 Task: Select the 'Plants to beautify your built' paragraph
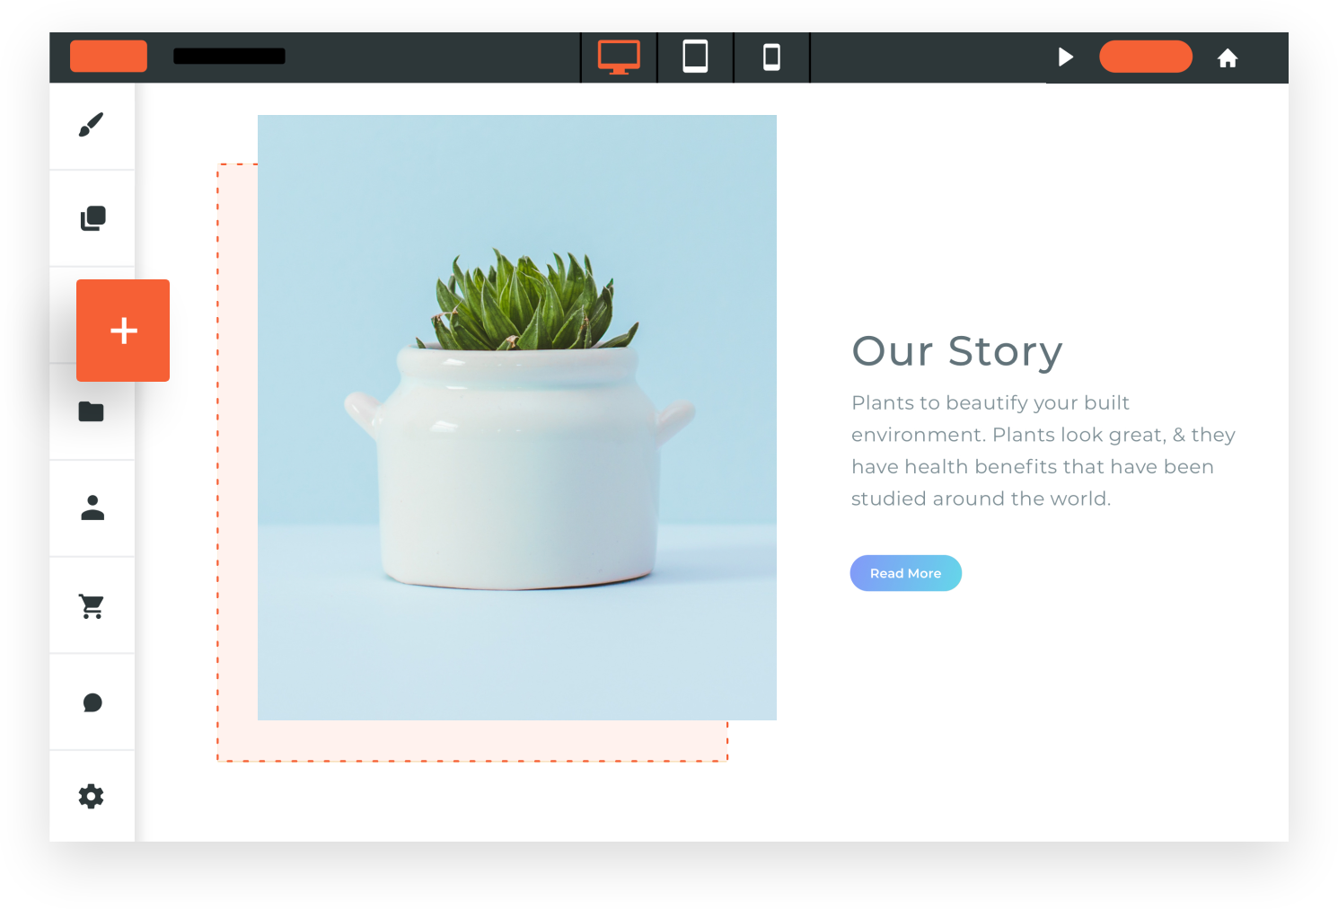pyautogui.click(x=1043, y=451)
